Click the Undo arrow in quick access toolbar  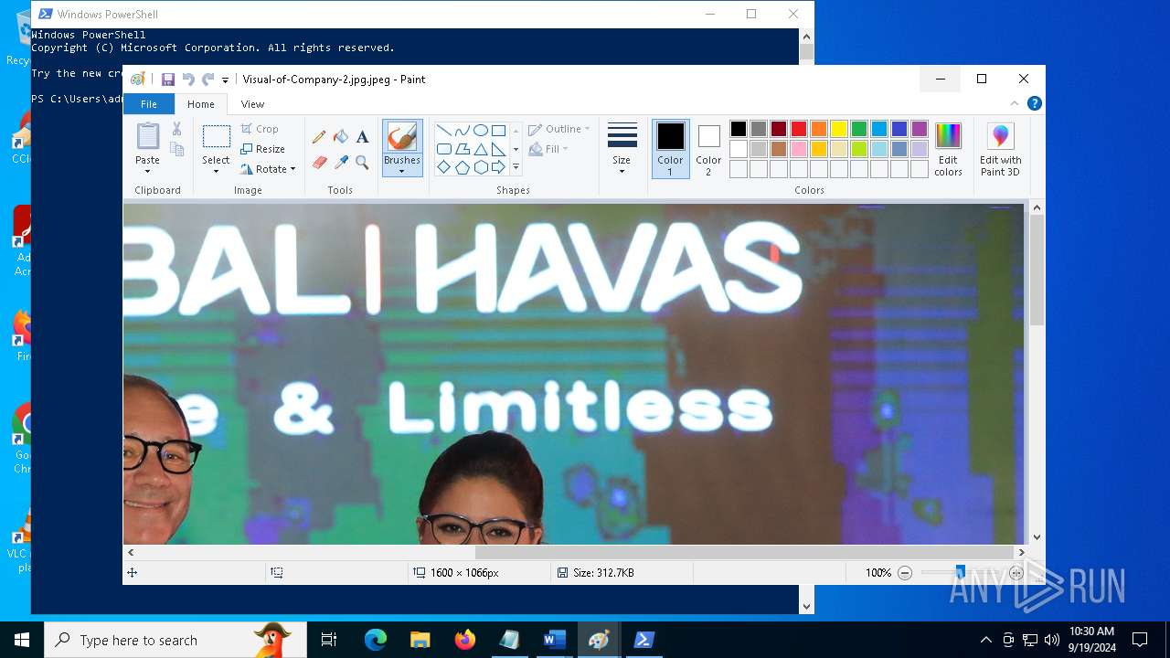pyautogui.click(x=188, y=80)
